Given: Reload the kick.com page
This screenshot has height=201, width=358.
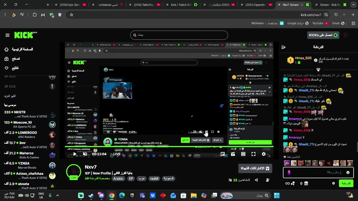Looking at the screenshot, I should (336, 15).
